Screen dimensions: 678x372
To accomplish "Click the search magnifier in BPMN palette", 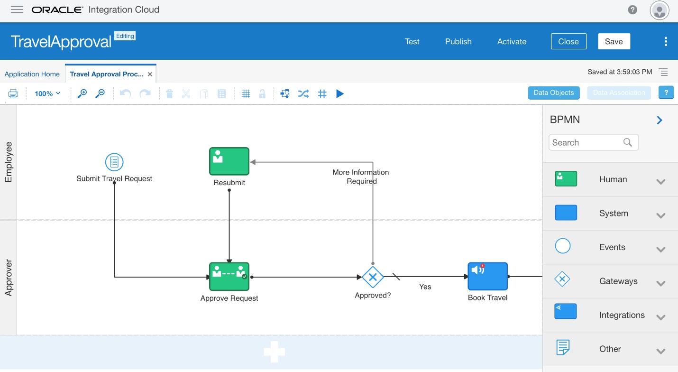I will point(628,142).
